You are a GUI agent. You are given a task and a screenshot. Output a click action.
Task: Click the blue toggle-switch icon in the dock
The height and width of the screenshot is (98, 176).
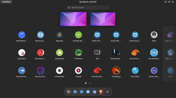click(x=81, y=92)
